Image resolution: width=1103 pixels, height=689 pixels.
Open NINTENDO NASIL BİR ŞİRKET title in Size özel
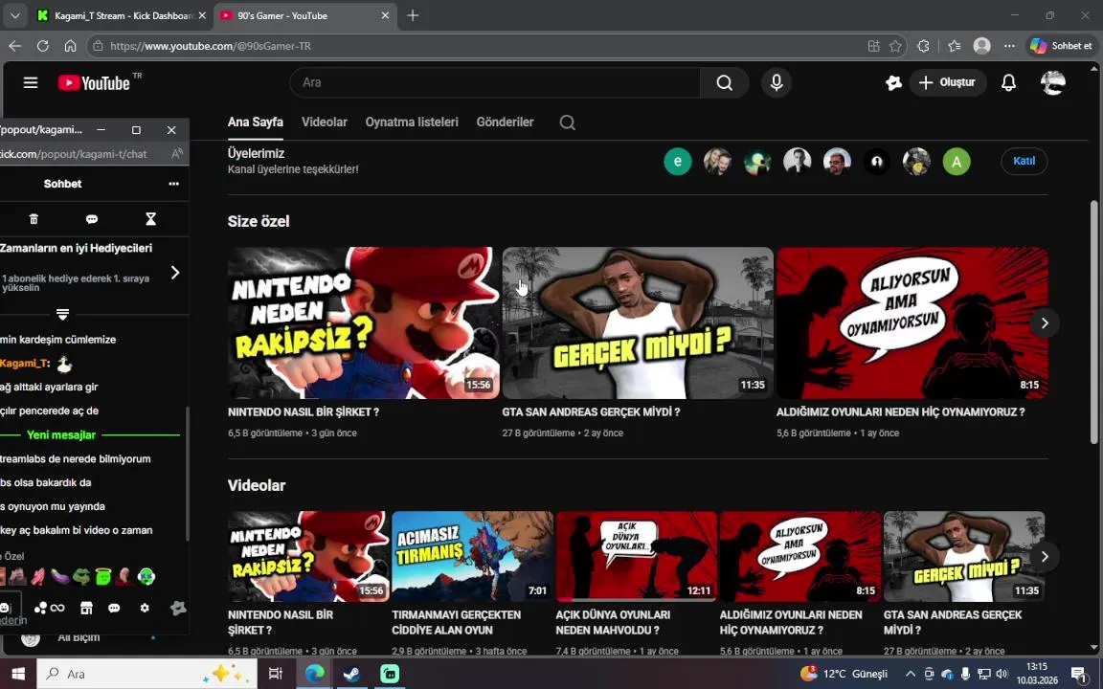[x=304, y=412]
